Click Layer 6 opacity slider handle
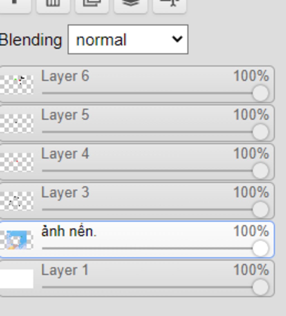Viewport: 286px width, 316px height. click(x=260, y=93)
